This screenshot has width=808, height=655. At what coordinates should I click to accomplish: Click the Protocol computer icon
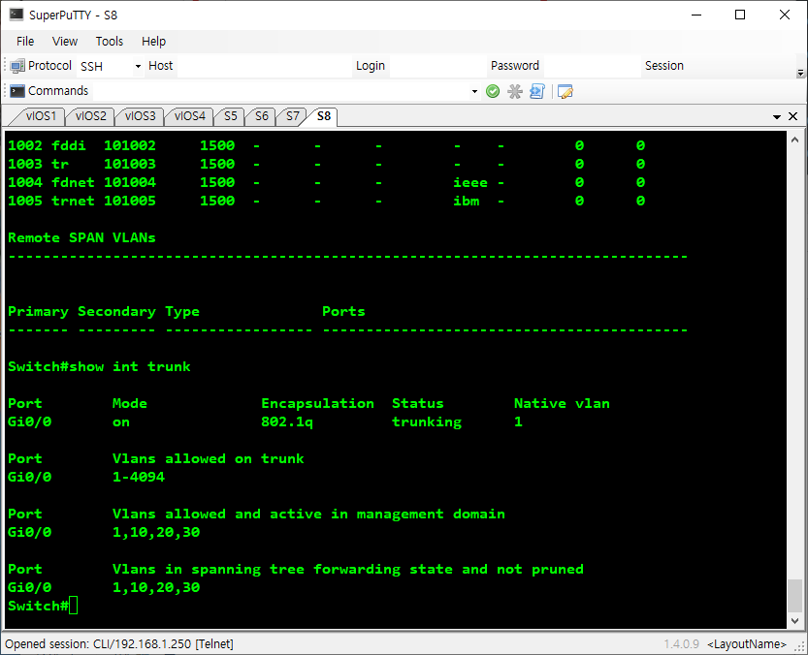click(x=17, y=66)
